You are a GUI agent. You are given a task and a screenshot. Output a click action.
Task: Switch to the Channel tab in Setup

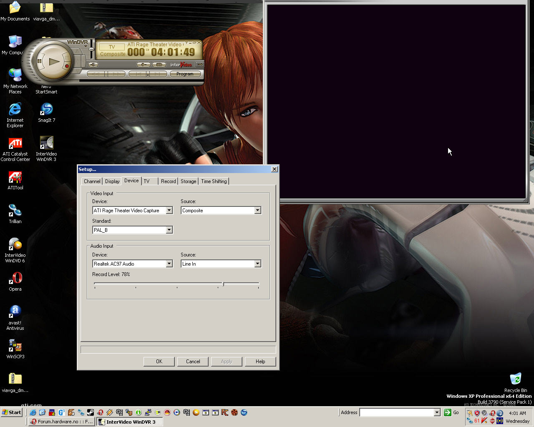pyautogui.click(x=92, y=181)
